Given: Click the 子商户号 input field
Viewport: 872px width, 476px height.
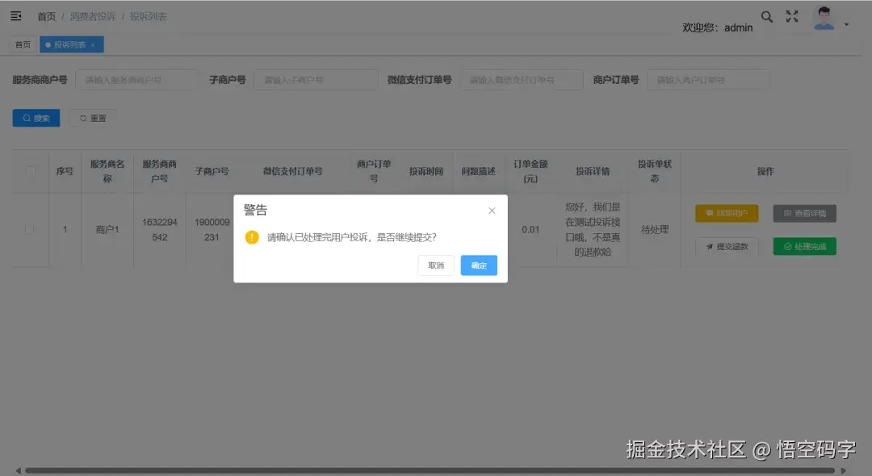Looking at the screenshot, I should [x=315, y=79].
